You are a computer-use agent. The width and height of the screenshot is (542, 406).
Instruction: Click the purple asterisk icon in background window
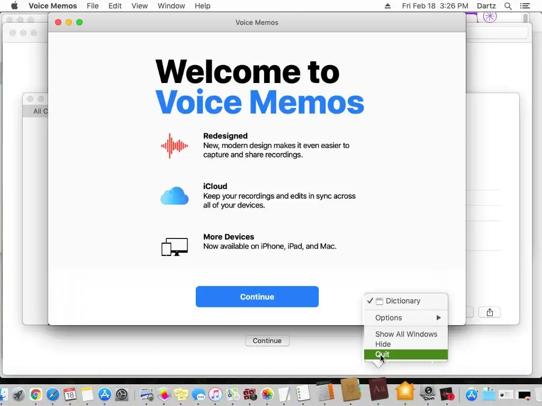point(490,16)
